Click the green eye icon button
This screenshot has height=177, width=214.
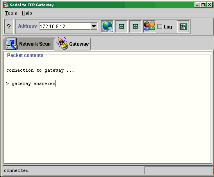(183, 27)
